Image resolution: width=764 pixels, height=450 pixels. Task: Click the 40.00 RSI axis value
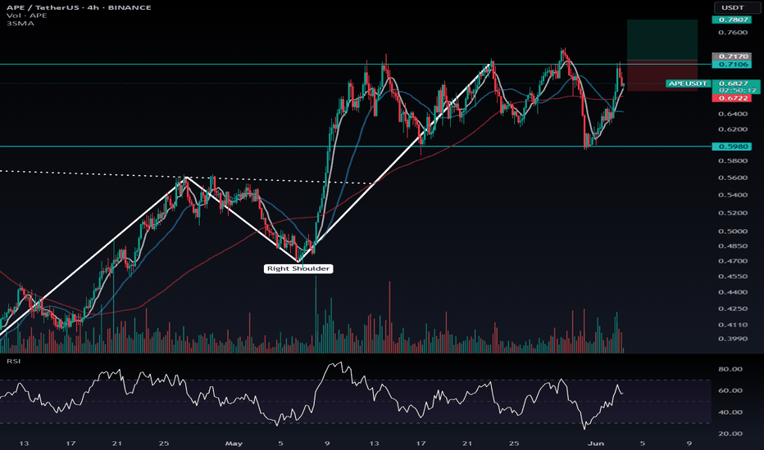click(x=730, y=412)
